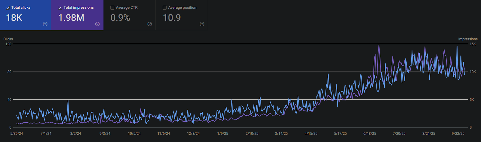Screen dimensions: 481x142
Task: Click help icon on Average CTR card
Action: tap(150, 24)
